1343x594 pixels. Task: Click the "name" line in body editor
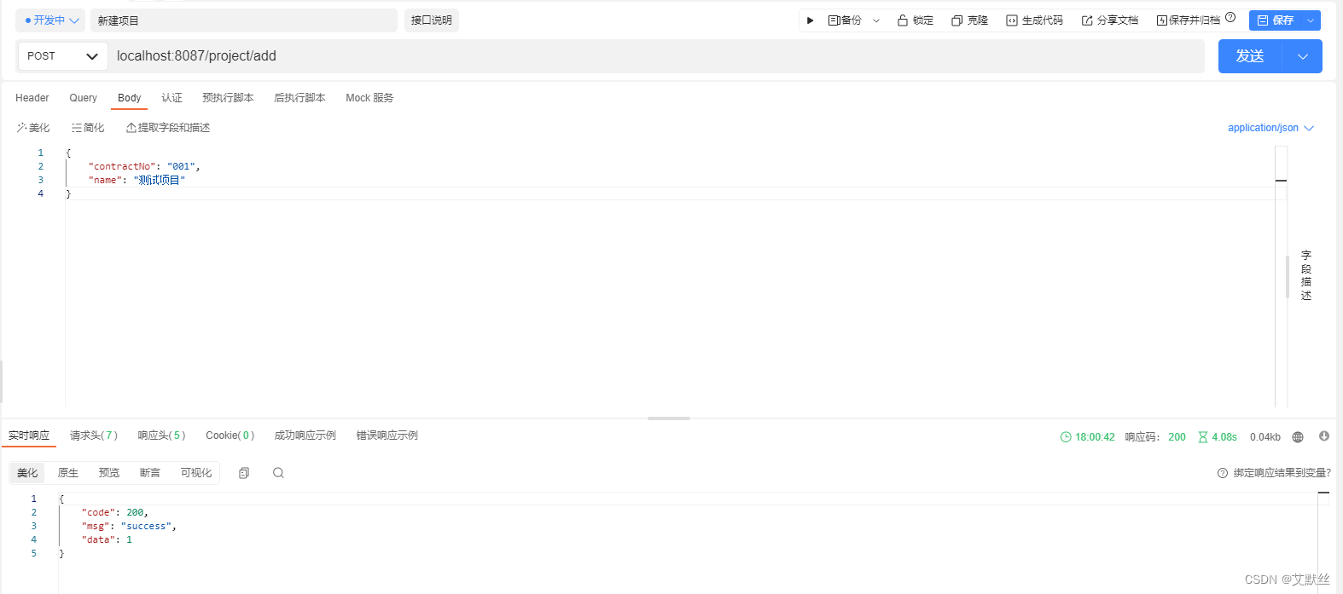tap(137, 180)
